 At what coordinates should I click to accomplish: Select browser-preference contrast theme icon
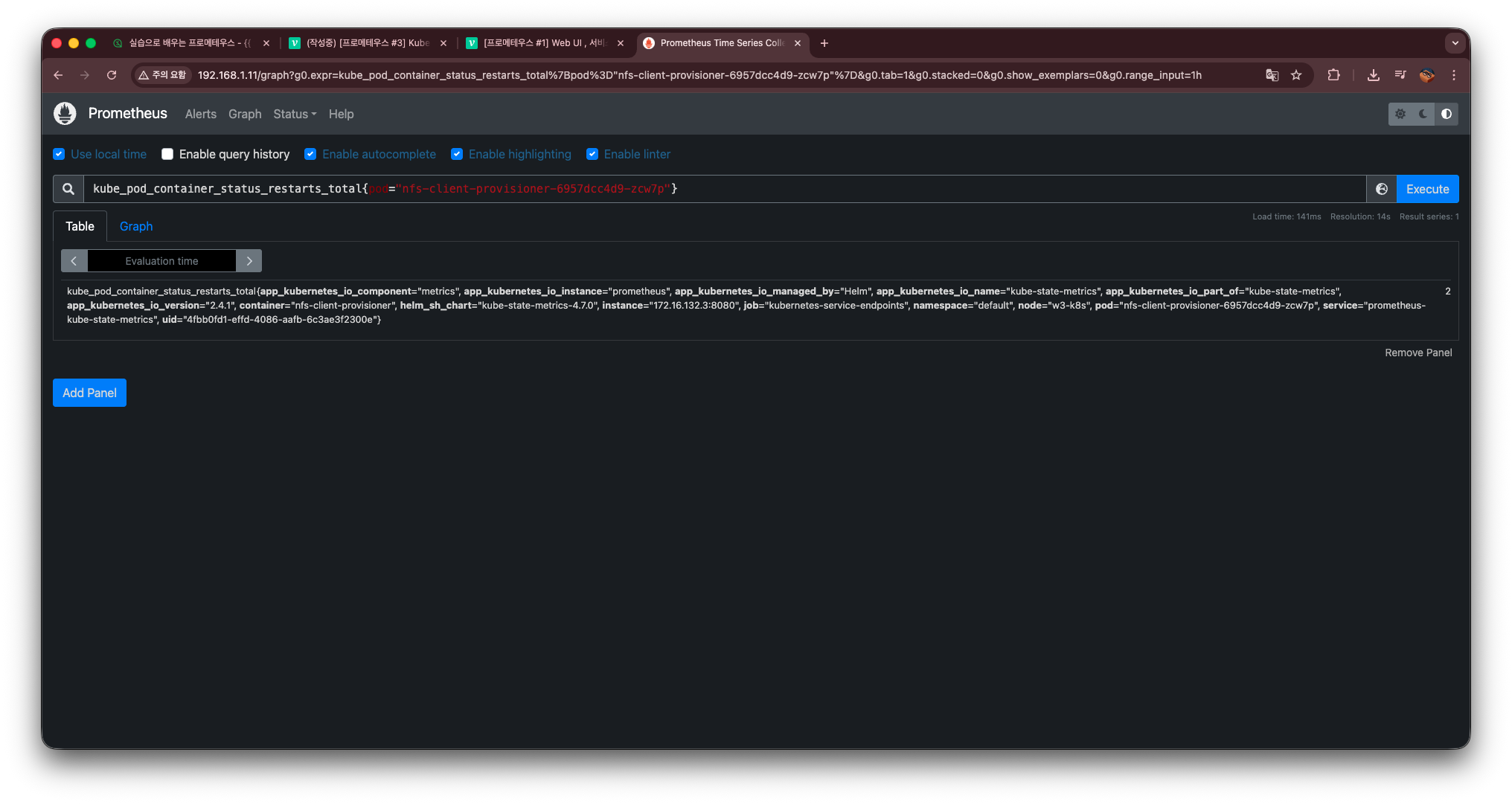tap(1447, 114)
